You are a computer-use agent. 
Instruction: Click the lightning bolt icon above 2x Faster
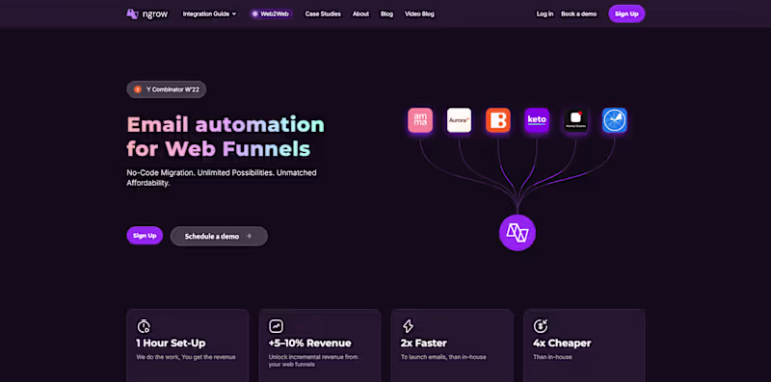click(x=408, y=326)
